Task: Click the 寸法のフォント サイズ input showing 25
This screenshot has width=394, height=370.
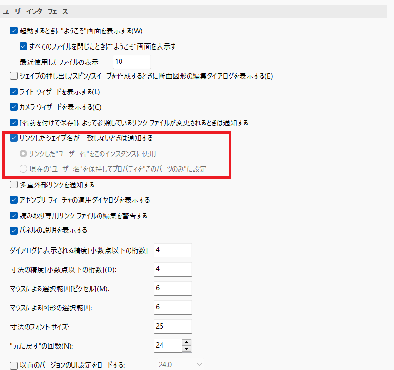Action: coord(172,326)
